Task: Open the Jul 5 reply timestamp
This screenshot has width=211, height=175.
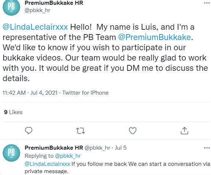Action: click(121, 148)
